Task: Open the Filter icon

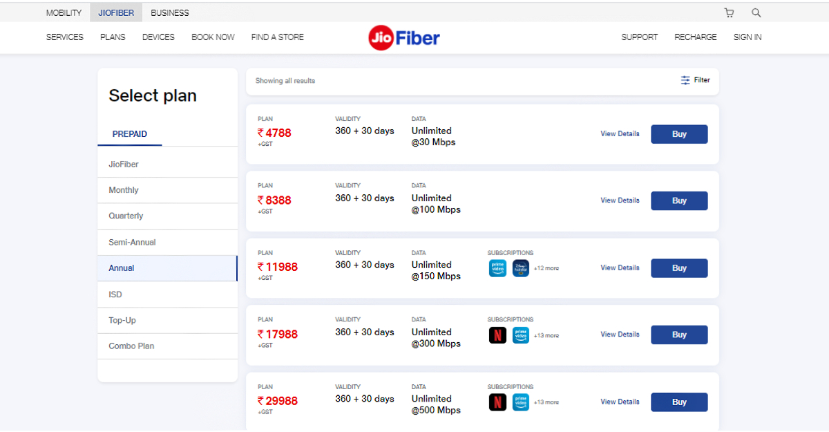Action: [x=695, y=80]
